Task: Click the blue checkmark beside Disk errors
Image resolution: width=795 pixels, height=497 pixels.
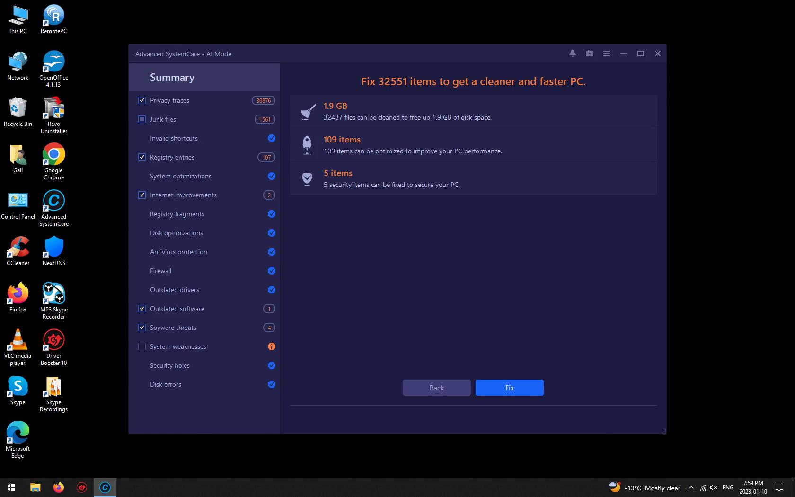Action: (272, 384)
